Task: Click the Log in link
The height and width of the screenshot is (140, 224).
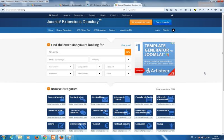Action: (157, 30)
